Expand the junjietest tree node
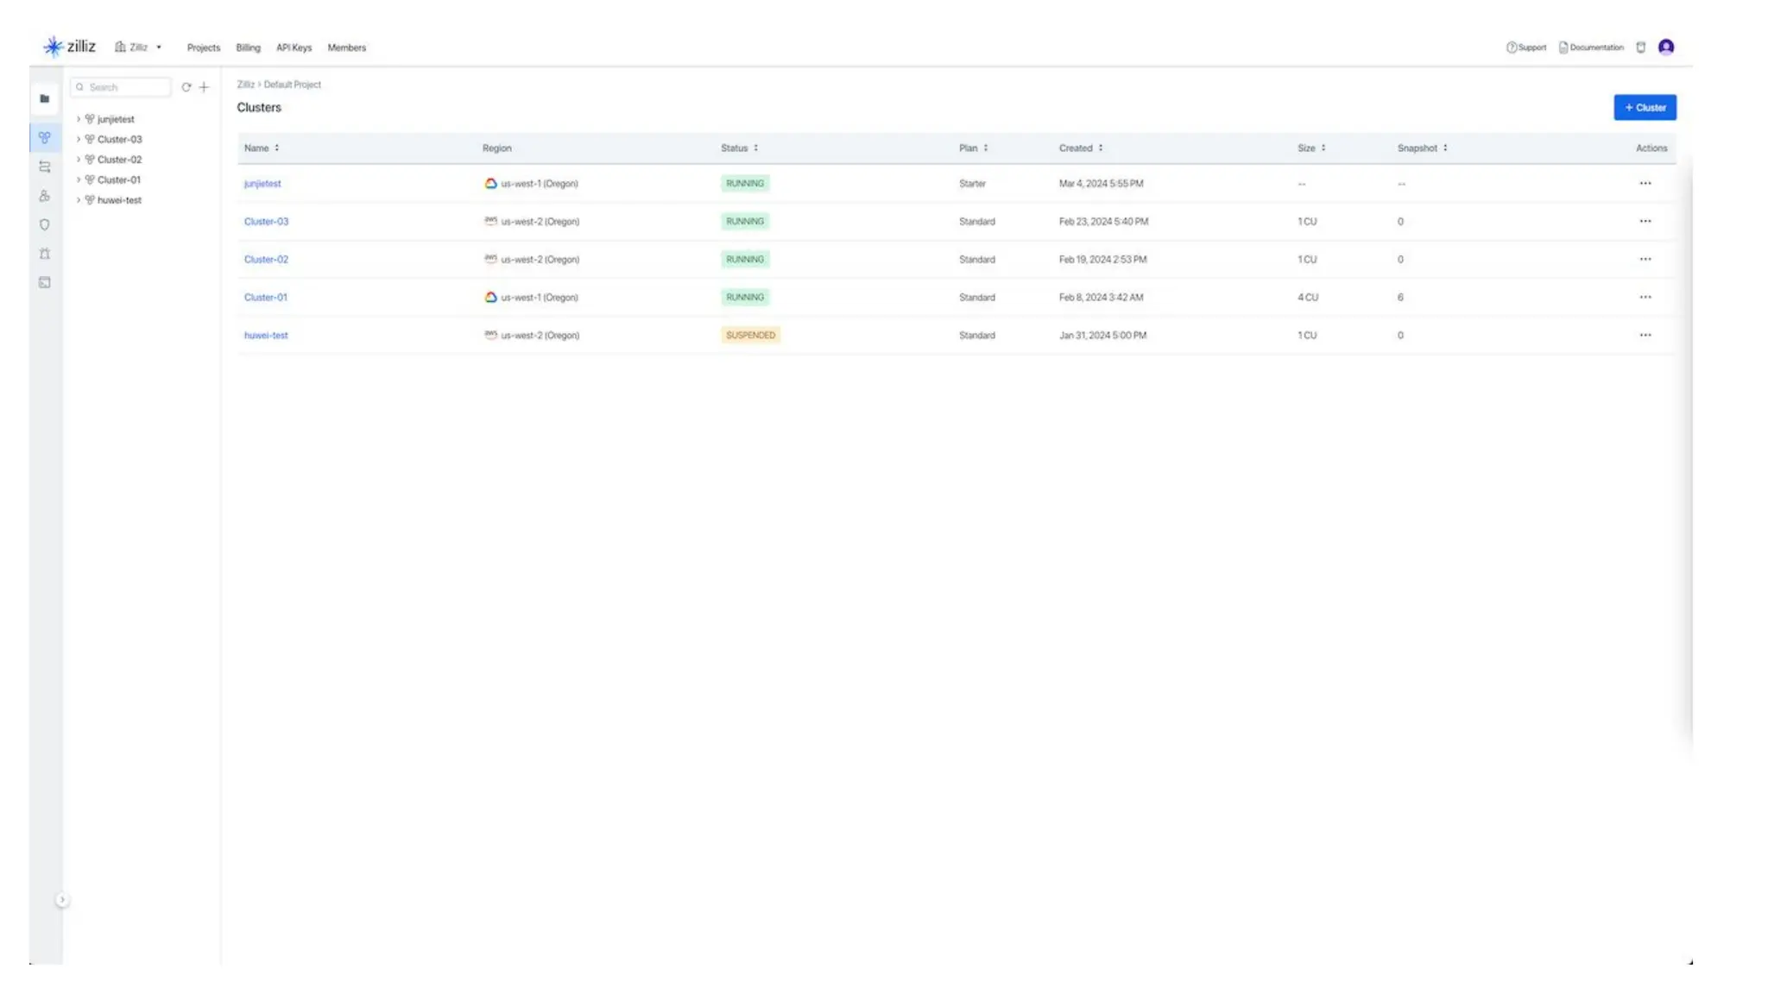The width and height of the screenshot is (1768, 994). pos(79,119)
